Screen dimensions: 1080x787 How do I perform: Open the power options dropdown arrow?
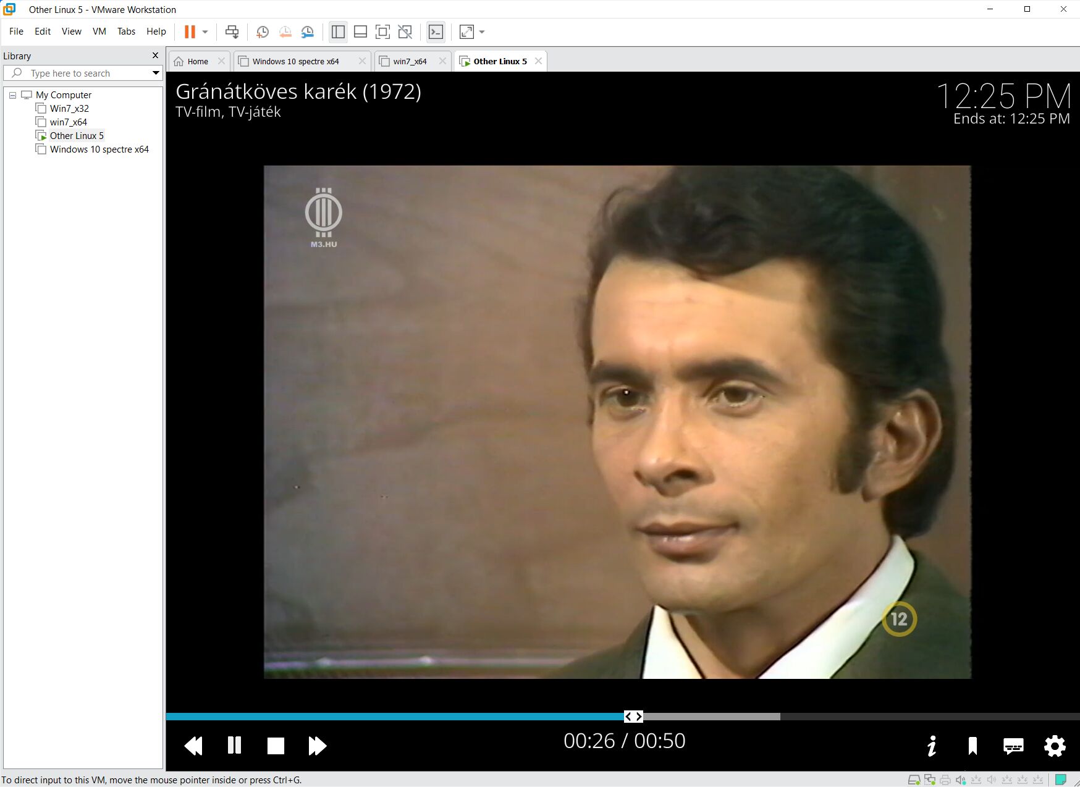205,32
